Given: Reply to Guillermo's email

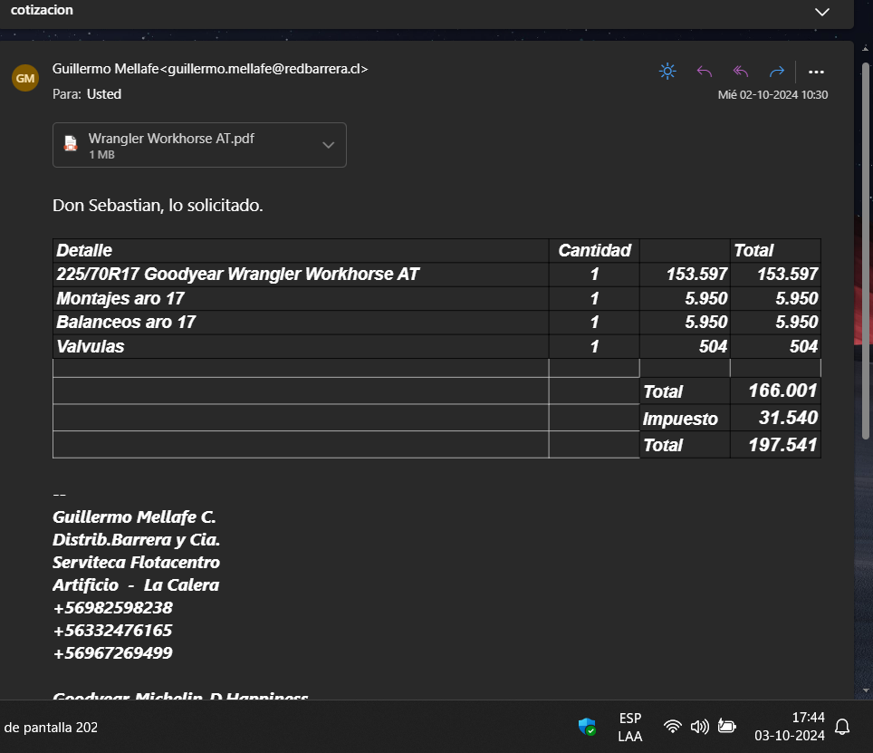Looking at the screenshot, I should tap(705, 72).
